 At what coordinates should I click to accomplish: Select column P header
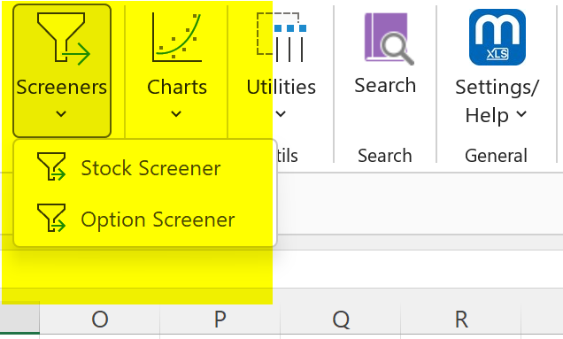[220, 320]
